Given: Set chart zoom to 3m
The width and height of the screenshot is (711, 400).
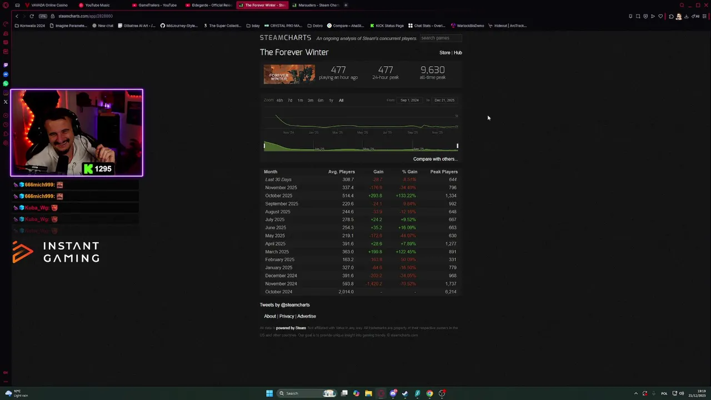Looking at the screenshot, I should click(310, 101).
